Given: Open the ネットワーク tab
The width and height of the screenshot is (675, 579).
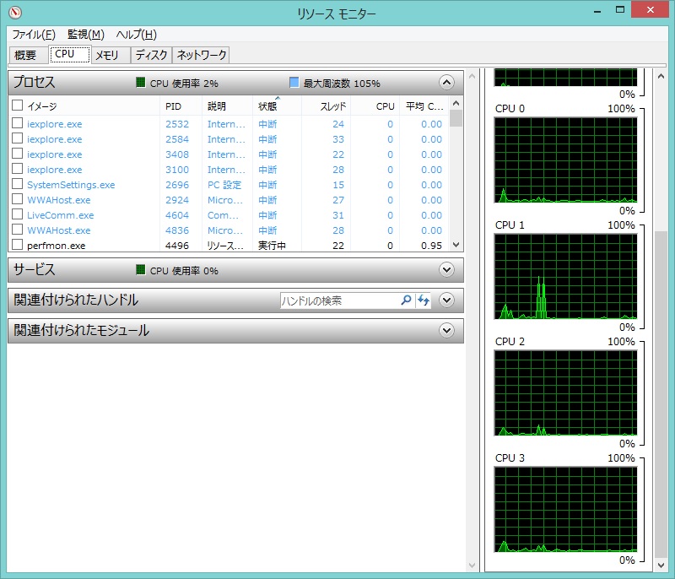Looking at the screenshot, I should (x=201, y=55).
